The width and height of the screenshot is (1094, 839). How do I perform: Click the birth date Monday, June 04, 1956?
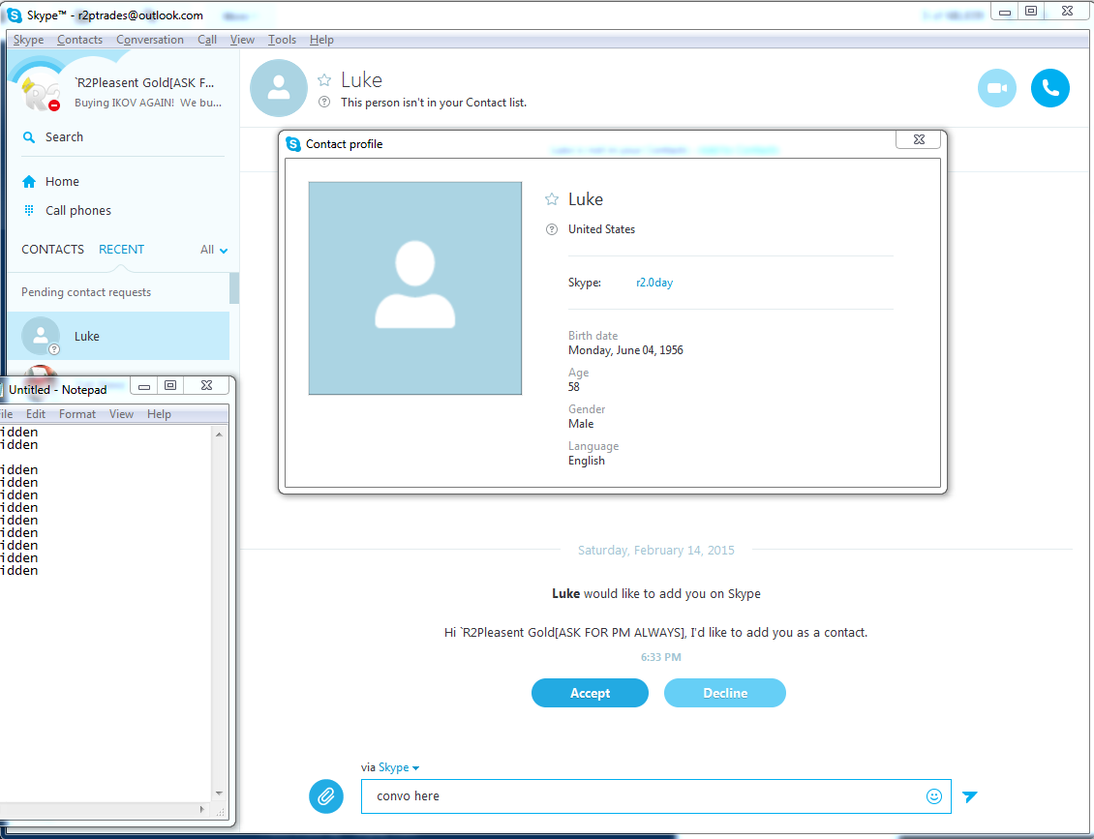[625, 350]
